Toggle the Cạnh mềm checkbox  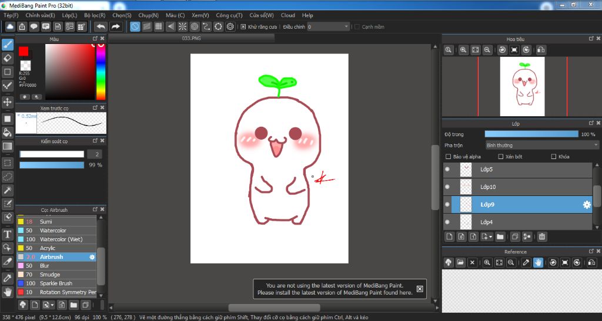(x=357, y=27)
